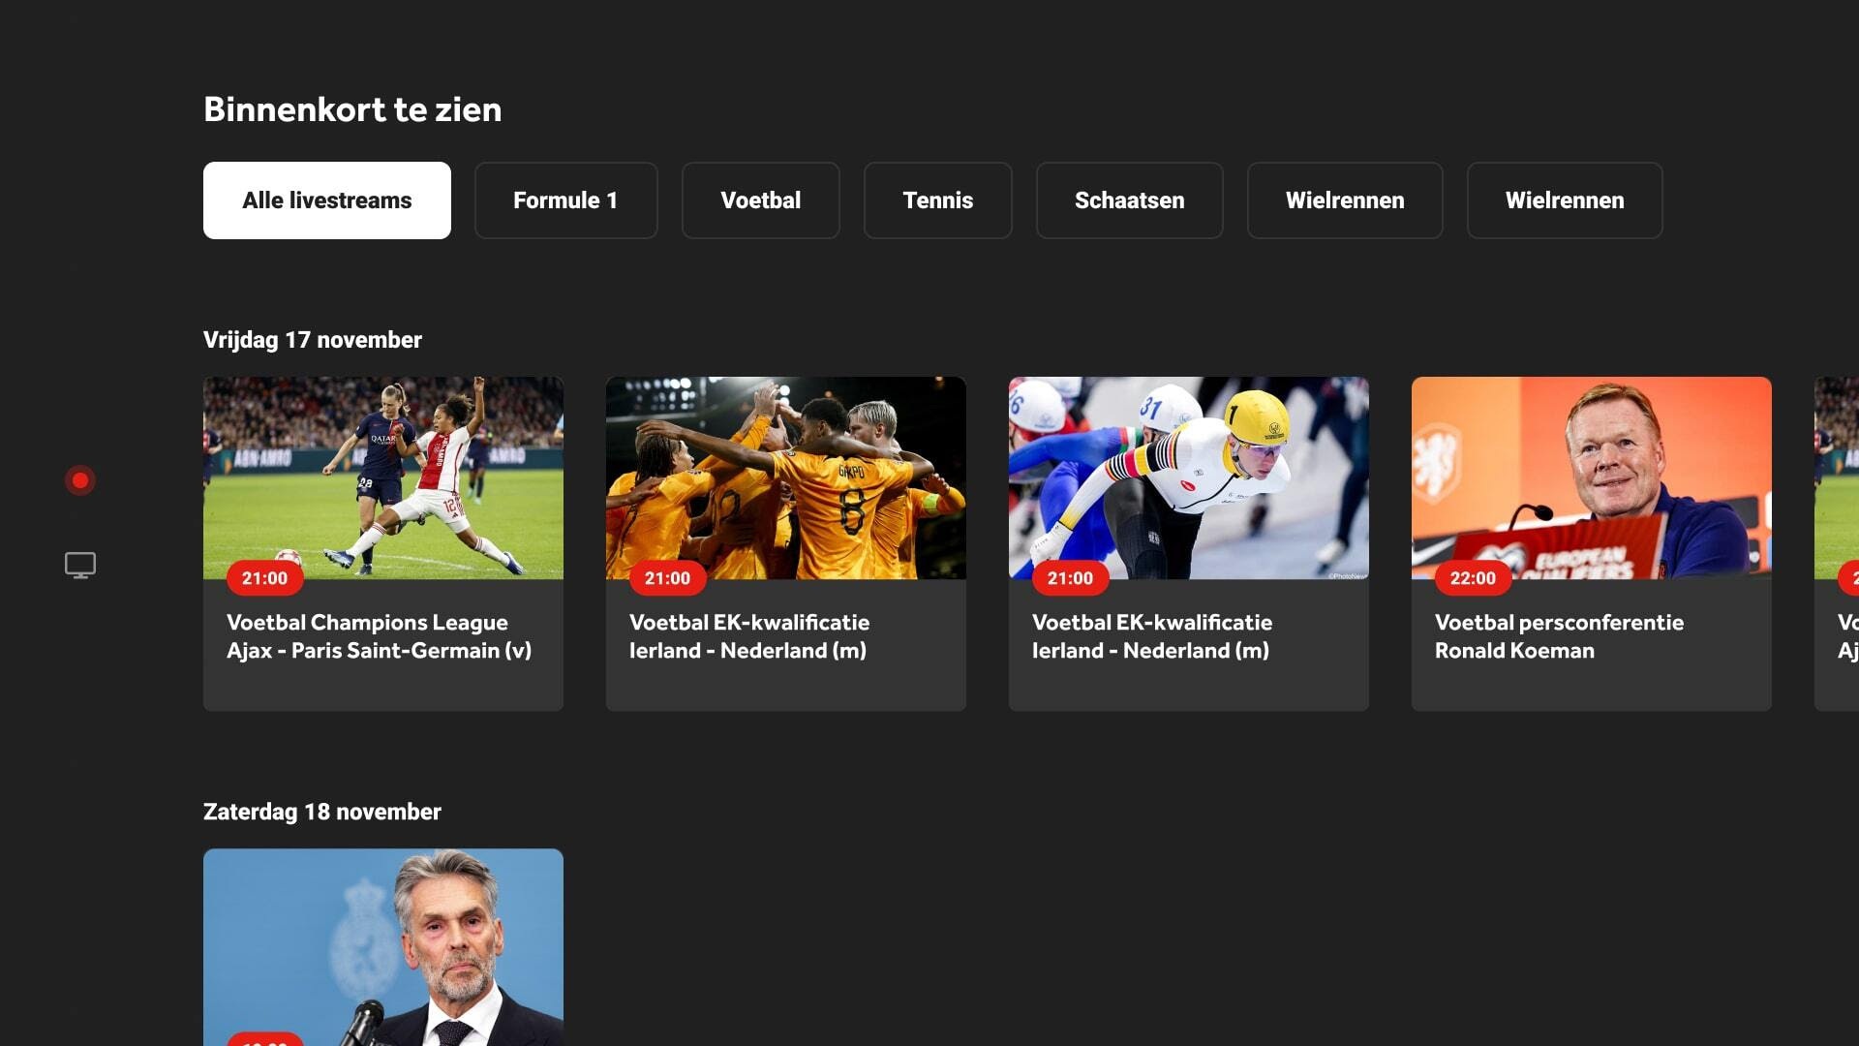The height and width of the screenshot is (1046, 1859).
Task: Select the red live indicator icon in sidebar
Action: coord(79,478)
